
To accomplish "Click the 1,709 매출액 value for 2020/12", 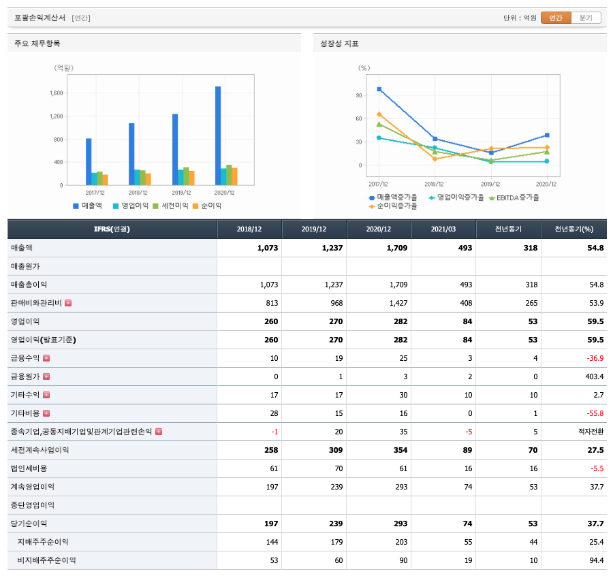I will [397, 248].
